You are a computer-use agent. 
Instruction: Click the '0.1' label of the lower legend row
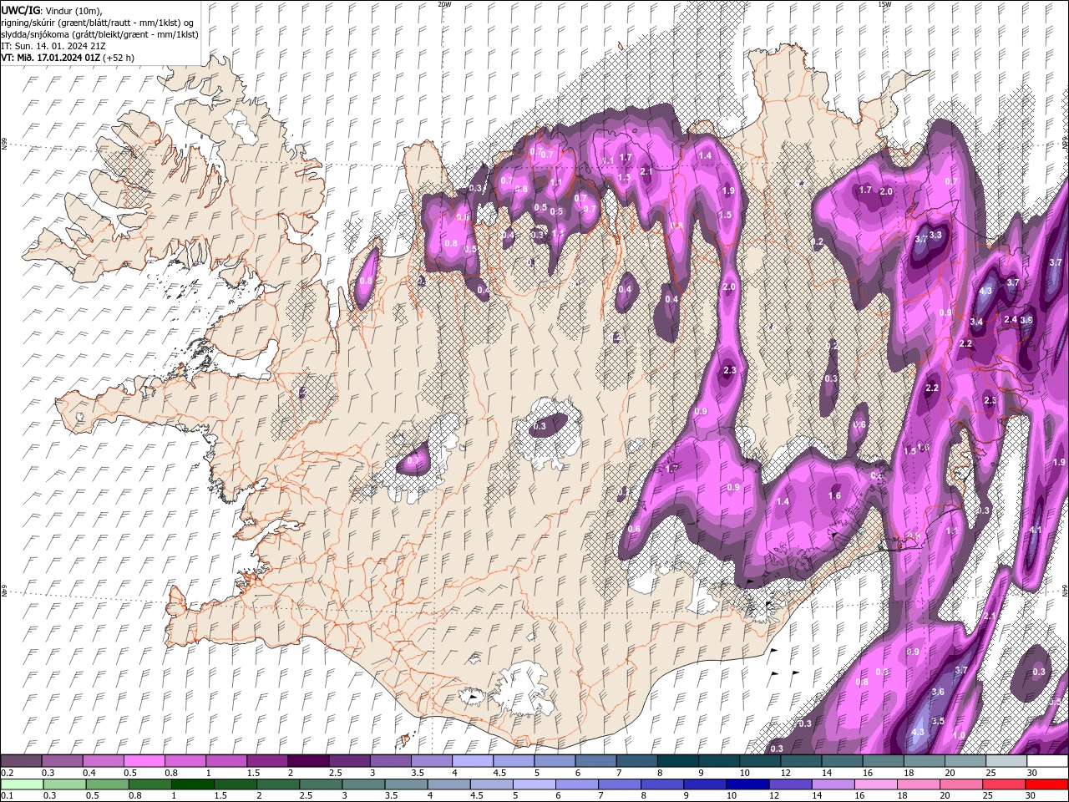6,795
